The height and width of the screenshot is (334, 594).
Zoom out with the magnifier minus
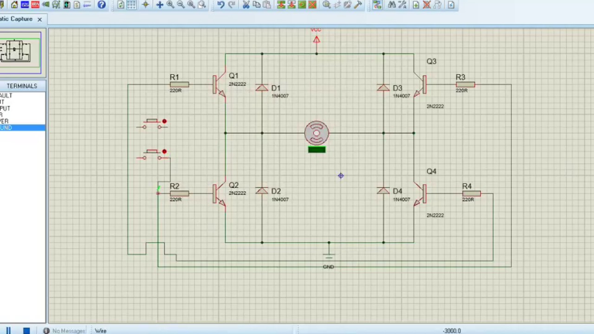click(181, 5)
